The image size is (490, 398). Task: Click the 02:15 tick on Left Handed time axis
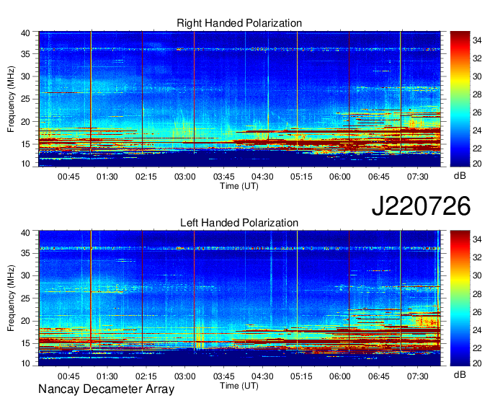[x=146, y=376]
